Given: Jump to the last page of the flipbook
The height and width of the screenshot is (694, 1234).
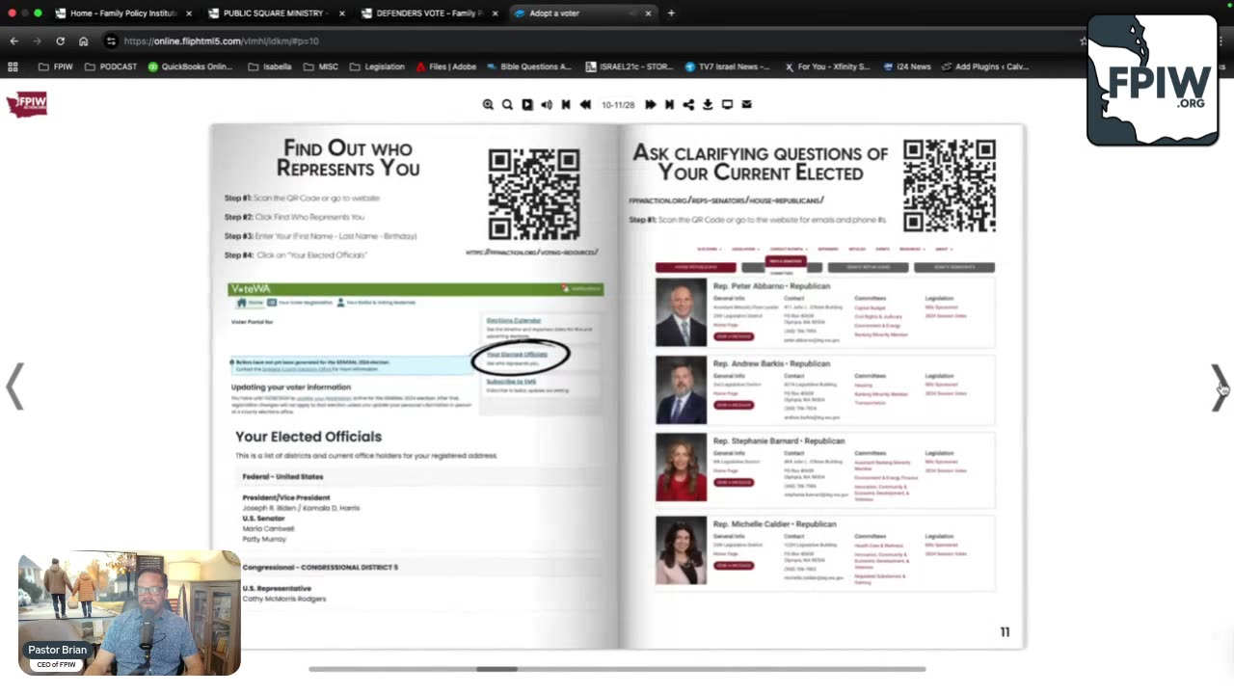Looking at the screenshot, I should pos(669,104).
